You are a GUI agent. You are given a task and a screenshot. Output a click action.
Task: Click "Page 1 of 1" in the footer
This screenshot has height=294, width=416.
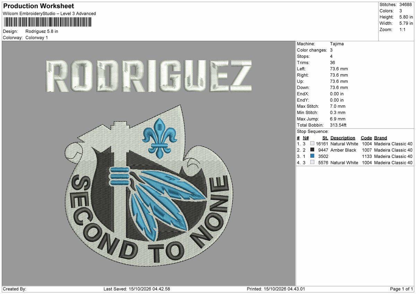(401, 289)
